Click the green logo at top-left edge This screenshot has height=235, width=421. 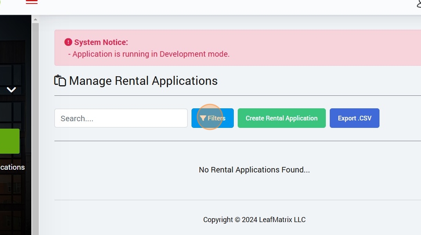[x=1, y=2]
